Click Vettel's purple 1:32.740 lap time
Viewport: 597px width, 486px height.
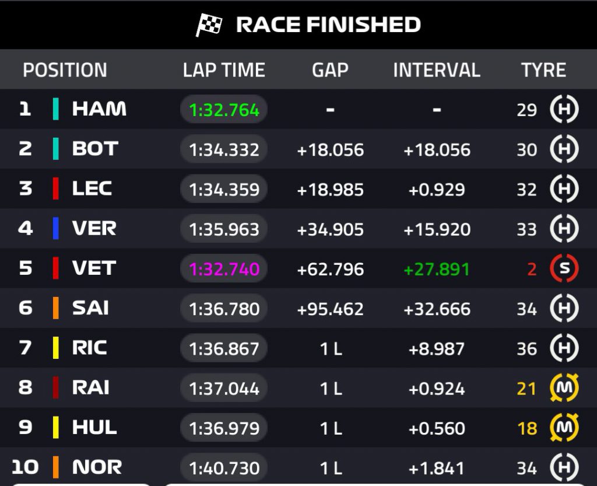pyautogui.click(x=224, y=269)
